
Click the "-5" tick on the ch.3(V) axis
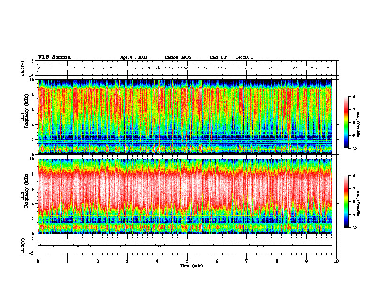[32, 253]
